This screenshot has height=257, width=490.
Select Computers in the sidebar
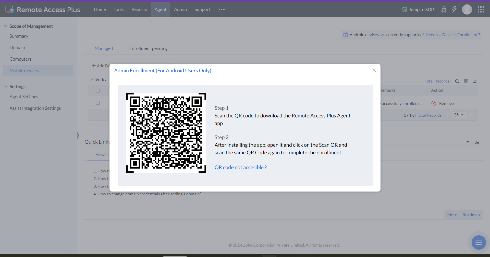20,59
